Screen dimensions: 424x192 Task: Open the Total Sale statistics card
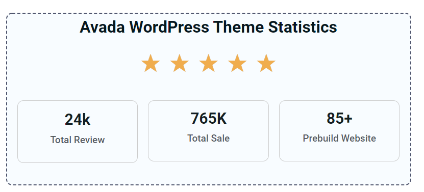point(209,131)
